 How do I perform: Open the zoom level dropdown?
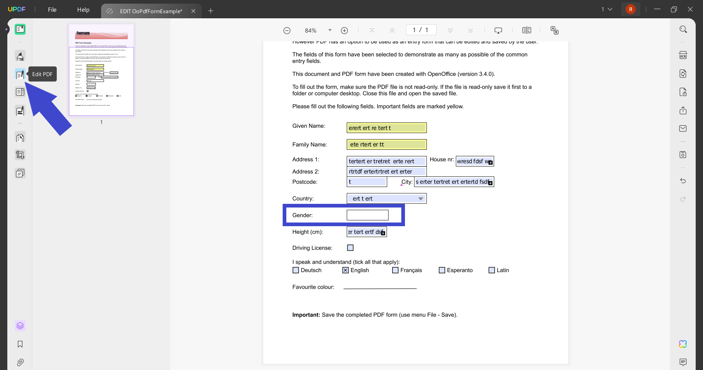[330, 30]
